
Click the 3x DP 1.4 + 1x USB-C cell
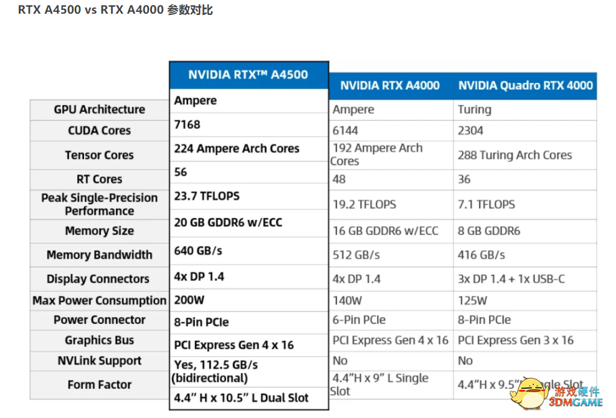click(525, 279)
